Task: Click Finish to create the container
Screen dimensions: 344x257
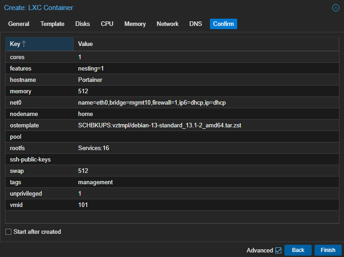Action: click(x=328, y=250)
